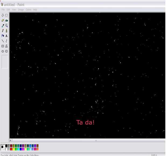Activate the Pick Color eyedropper tool
The width and height of the screenshot is (167, 156).
point(3,26)
